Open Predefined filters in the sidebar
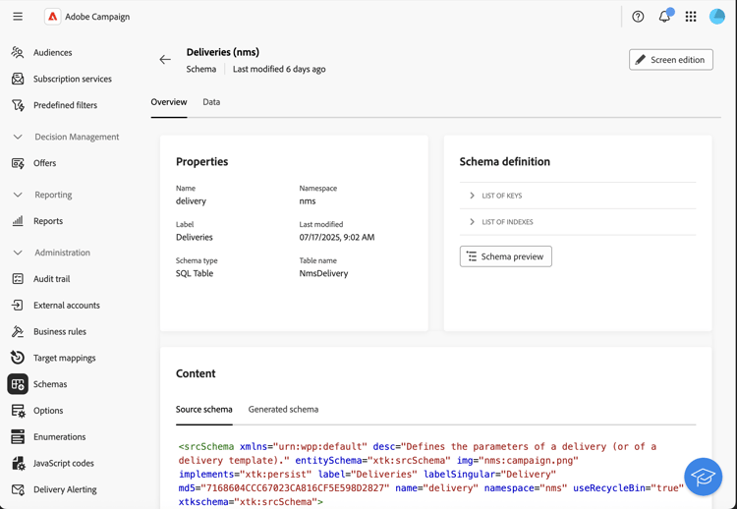The height and width of the screenshot is (509, 737). click(x=65, y=105)
